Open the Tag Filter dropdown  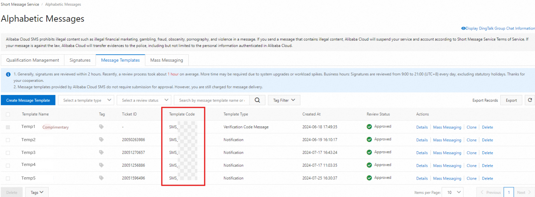click(x=284, y=100)
